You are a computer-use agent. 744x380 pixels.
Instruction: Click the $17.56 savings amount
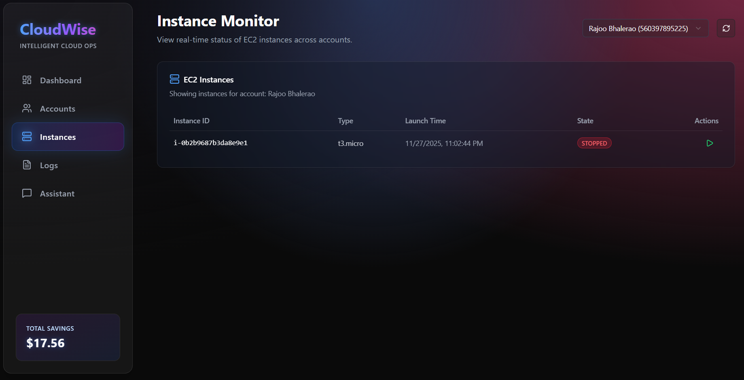click(x=45, y=343)
